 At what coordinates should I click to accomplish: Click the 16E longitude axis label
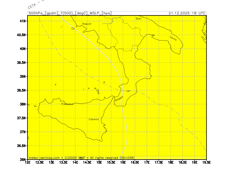point(123,162)
